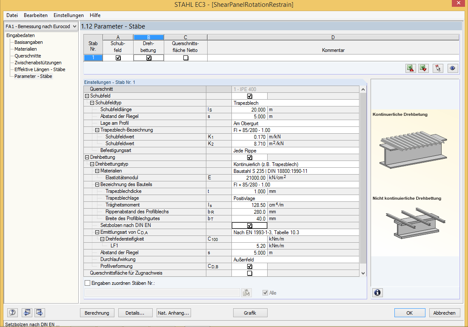The image size is (468, 327).
Task: Click the info icon below the preview image
Action: (377, 293)
